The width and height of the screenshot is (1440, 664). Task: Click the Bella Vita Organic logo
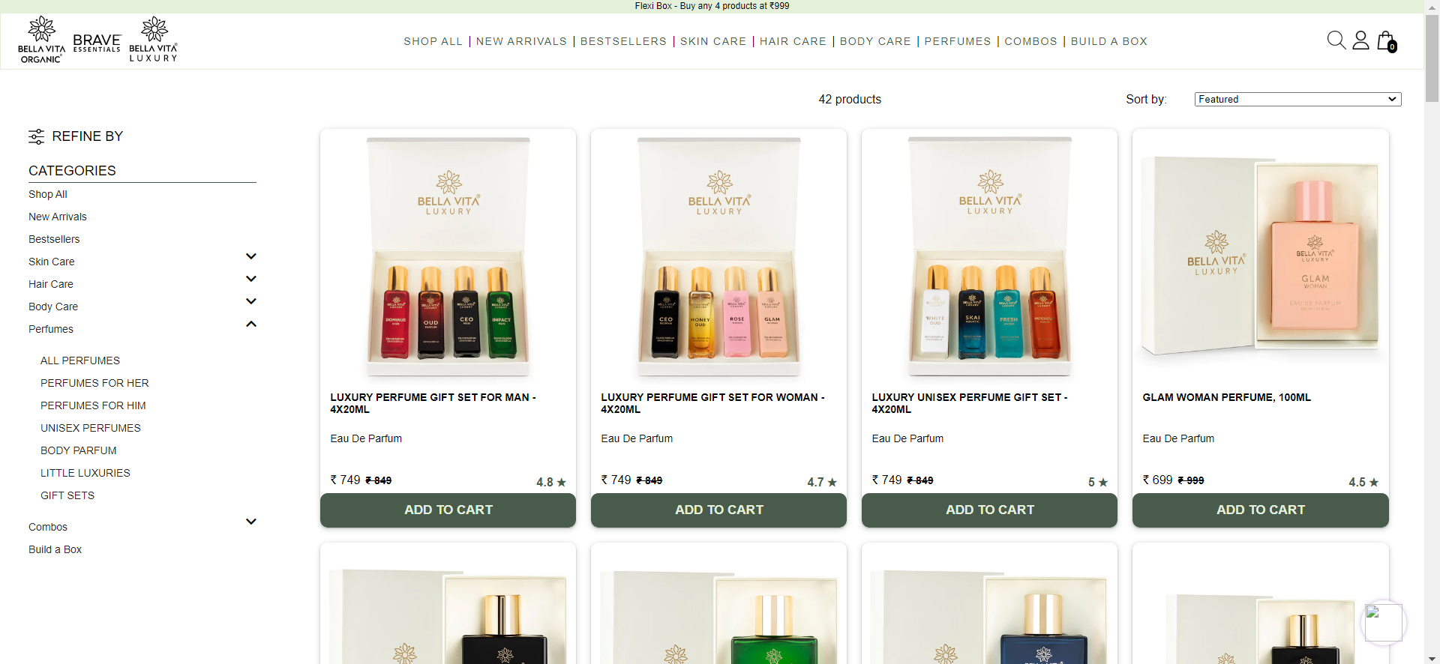point(41,40)
